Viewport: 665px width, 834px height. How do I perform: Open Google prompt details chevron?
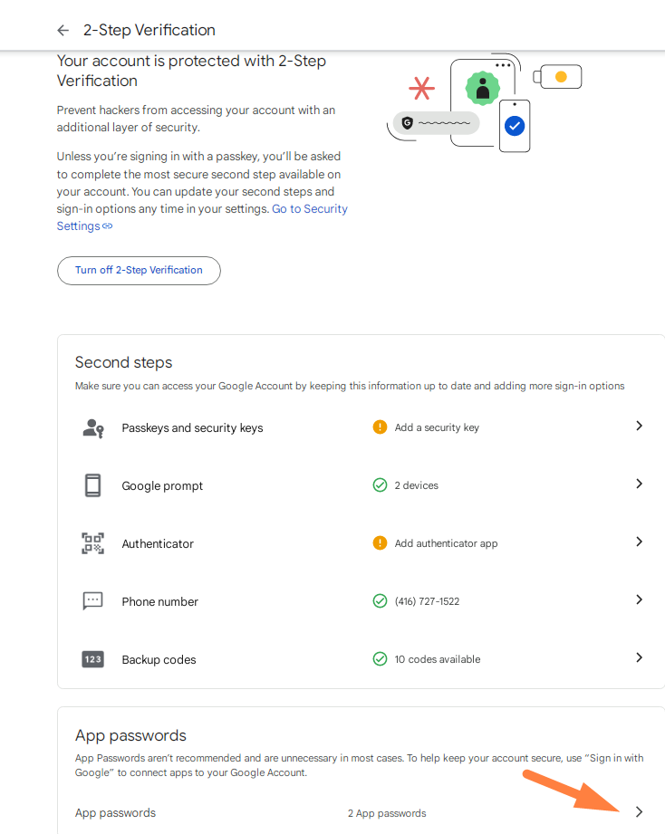tap(639, 484)
